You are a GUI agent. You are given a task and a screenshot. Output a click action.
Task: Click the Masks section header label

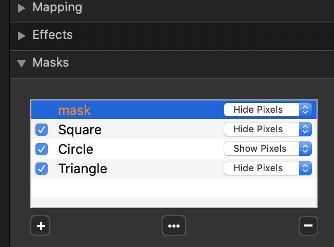point(50,63)
